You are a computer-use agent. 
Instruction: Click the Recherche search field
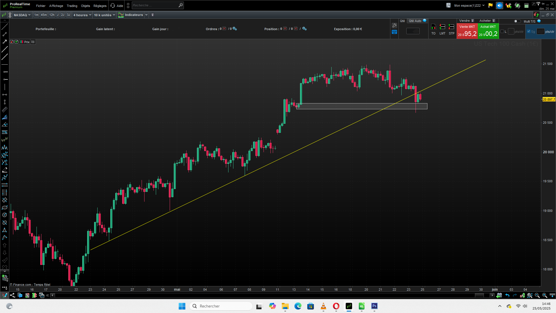pyautogui.click(x=155, y=5)
